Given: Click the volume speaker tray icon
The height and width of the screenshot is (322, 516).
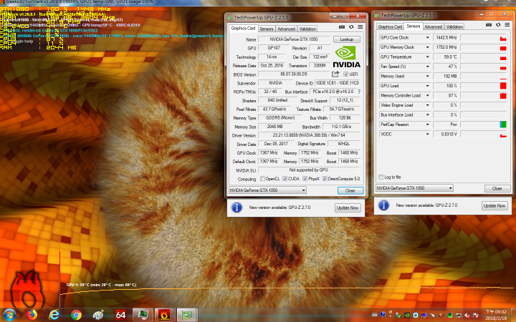Looking at the screenshot, I should (x=441, y=315).
